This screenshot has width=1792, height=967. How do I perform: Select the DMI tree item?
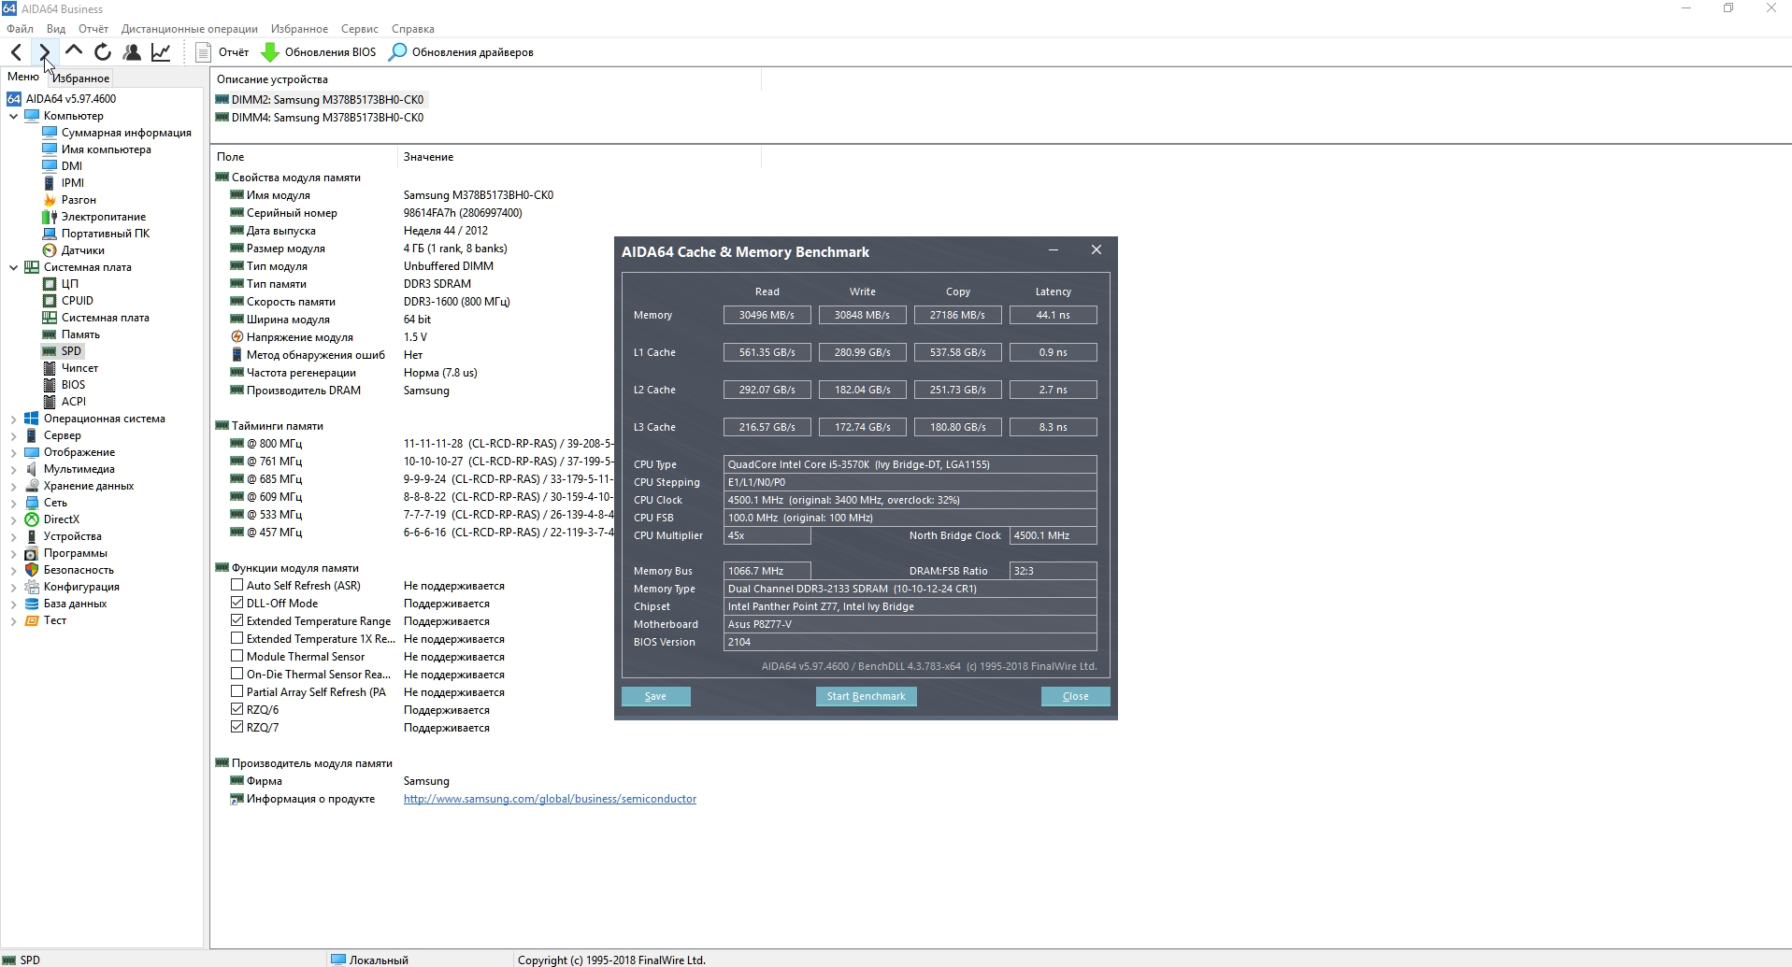pos(63,166)
